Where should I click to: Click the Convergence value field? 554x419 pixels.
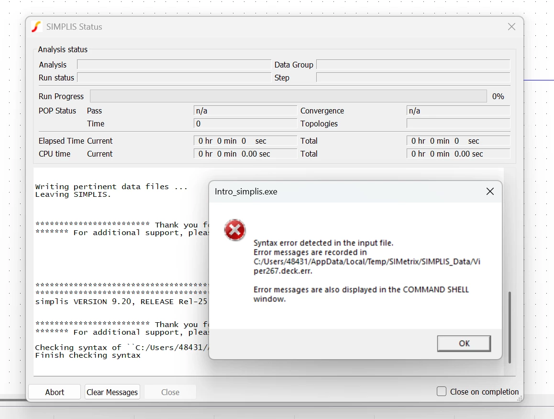458,111
